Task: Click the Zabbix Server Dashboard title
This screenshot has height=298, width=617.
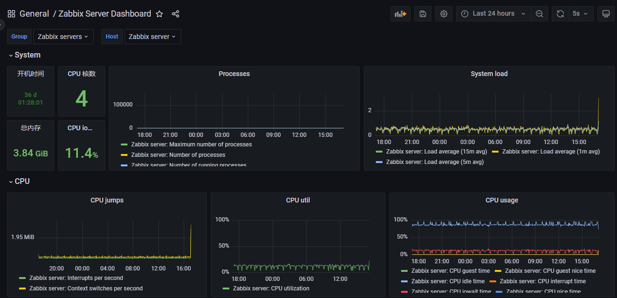Action: tap(105, 14)
